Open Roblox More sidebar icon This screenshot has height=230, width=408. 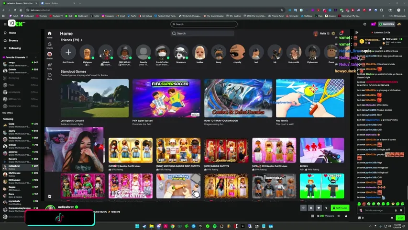pyautogui.click(x=49, y=76)
